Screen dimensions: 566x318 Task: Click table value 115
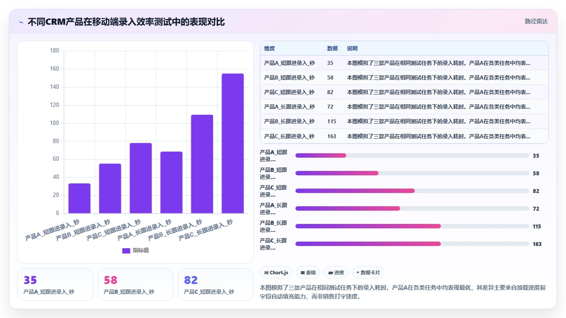click(332, 121)
